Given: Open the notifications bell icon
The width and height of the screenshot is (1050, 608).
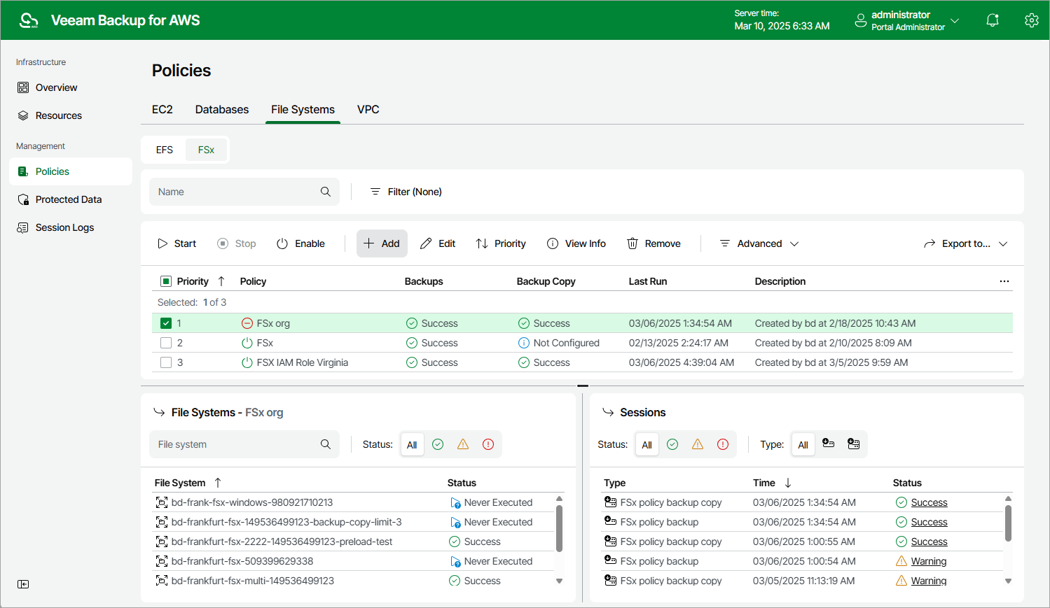Looking at the screenshot, I should pyautogui.click(x=992, y=20).
